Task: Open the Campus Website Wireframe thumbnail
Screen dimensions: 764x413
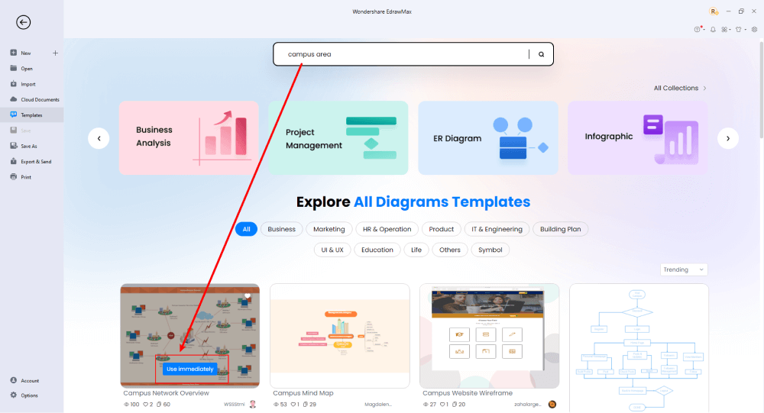Action: click(489, 336)
